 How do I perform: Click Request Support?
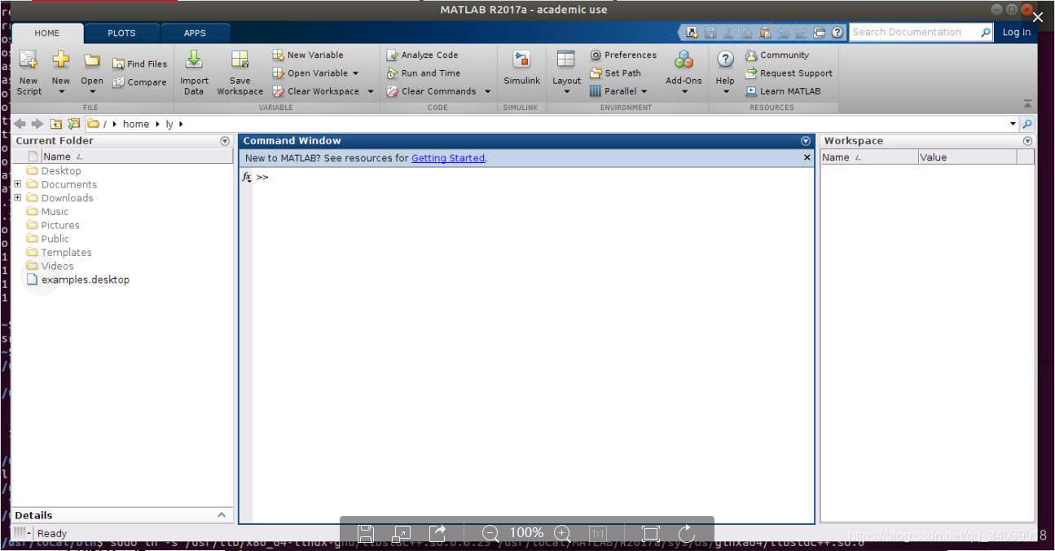pos(789,73)
